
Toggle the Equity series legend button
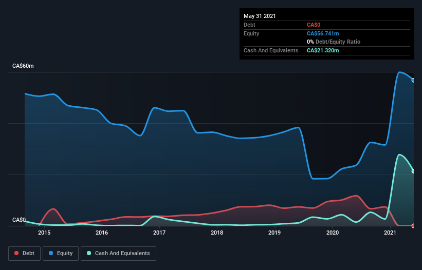click(61, 254)
